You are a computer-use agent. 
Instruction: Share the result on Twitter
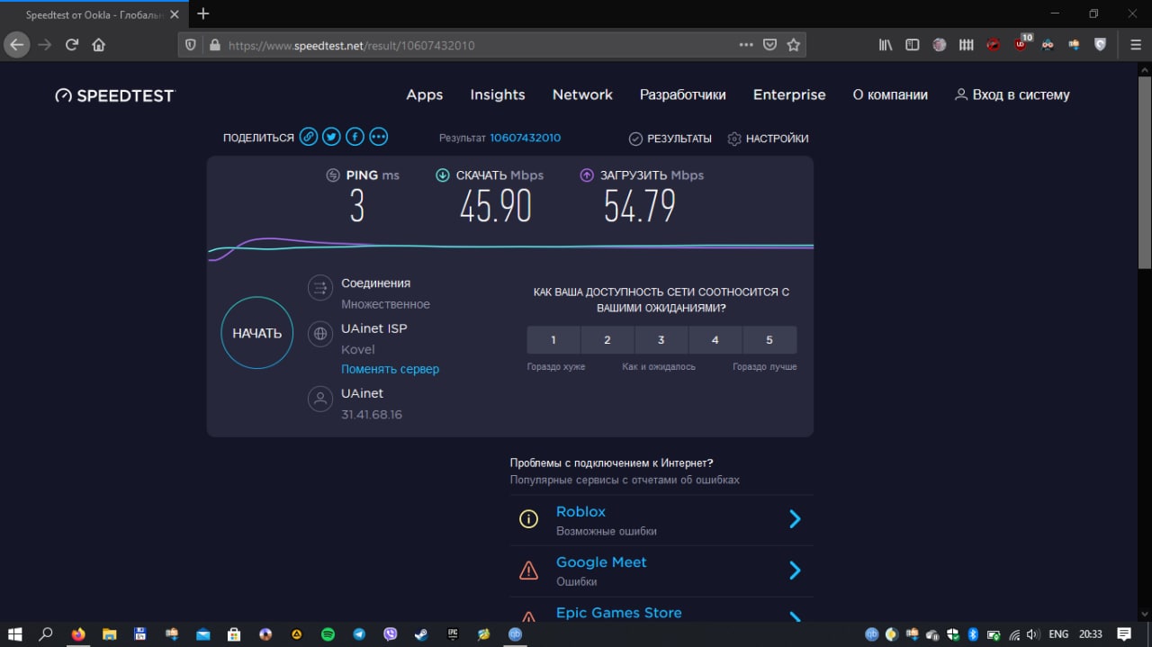332,137
